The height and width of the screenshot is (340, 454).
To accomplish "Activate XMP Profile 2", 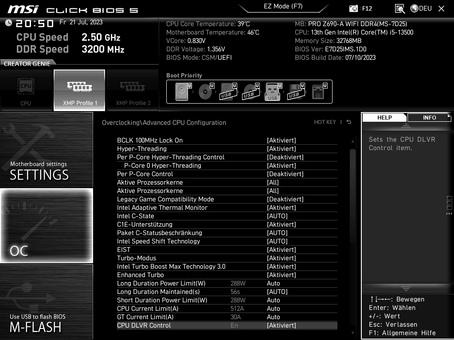I will point(133,90).
